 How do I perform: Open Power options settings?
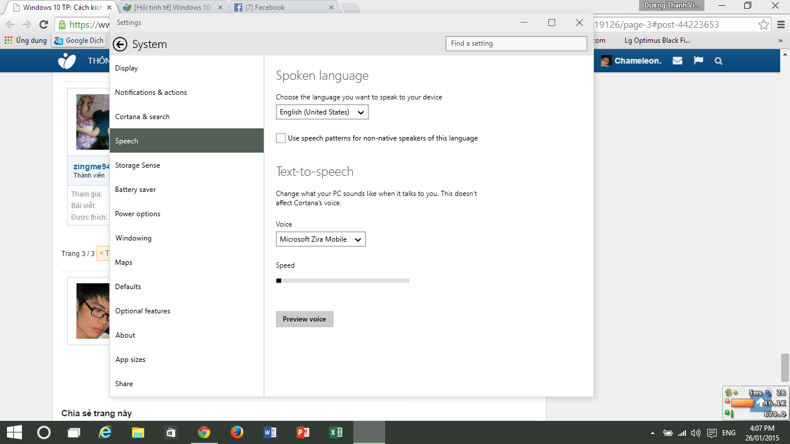click(187, 214)
